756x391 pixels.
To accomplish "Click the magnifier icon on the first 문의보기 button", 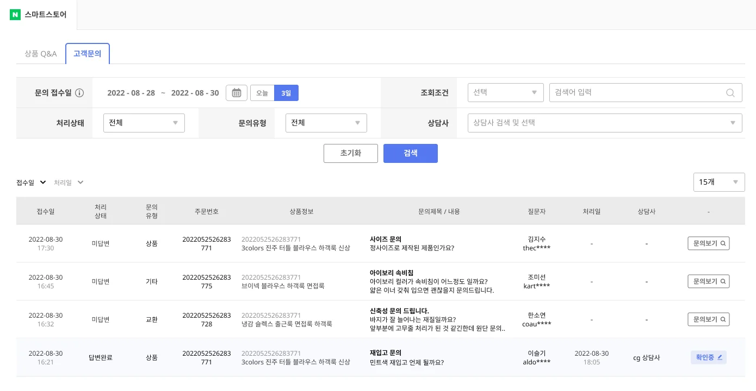I will click(x=722, y=243).
